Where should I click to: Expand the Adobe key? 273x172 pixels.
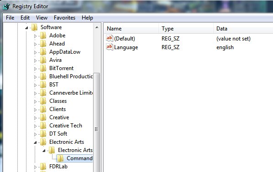pyautogui.click(x=35, y=36)
